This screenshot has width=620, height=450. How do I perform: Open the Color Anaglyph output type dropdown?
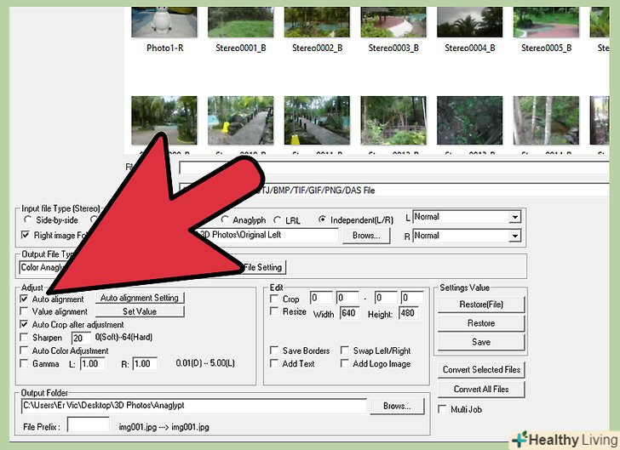click(x=43, y=267)
